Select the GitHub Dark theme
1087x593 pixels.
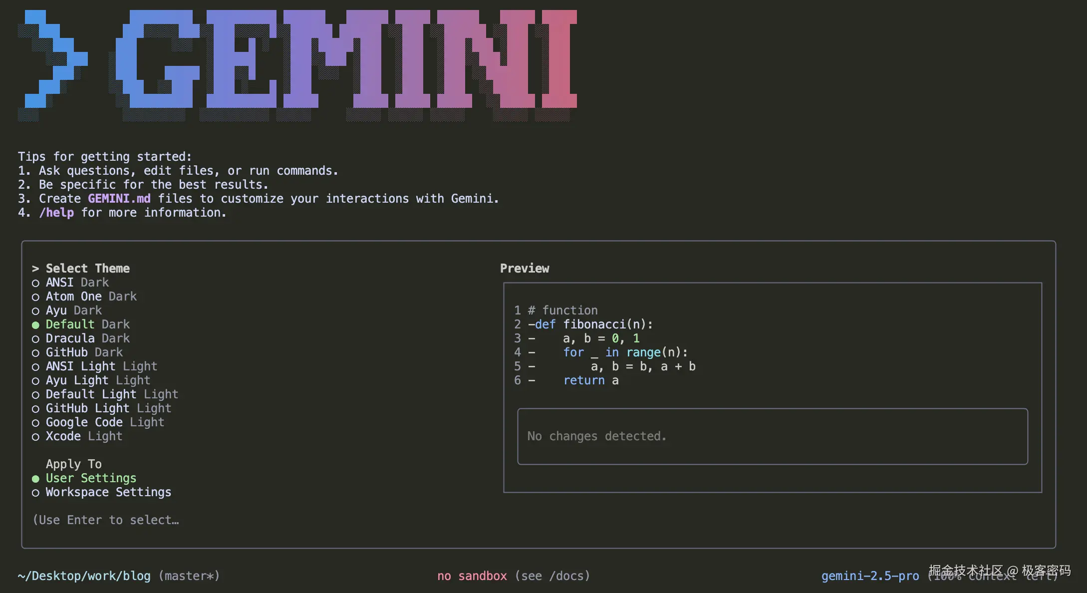(84, 352)
